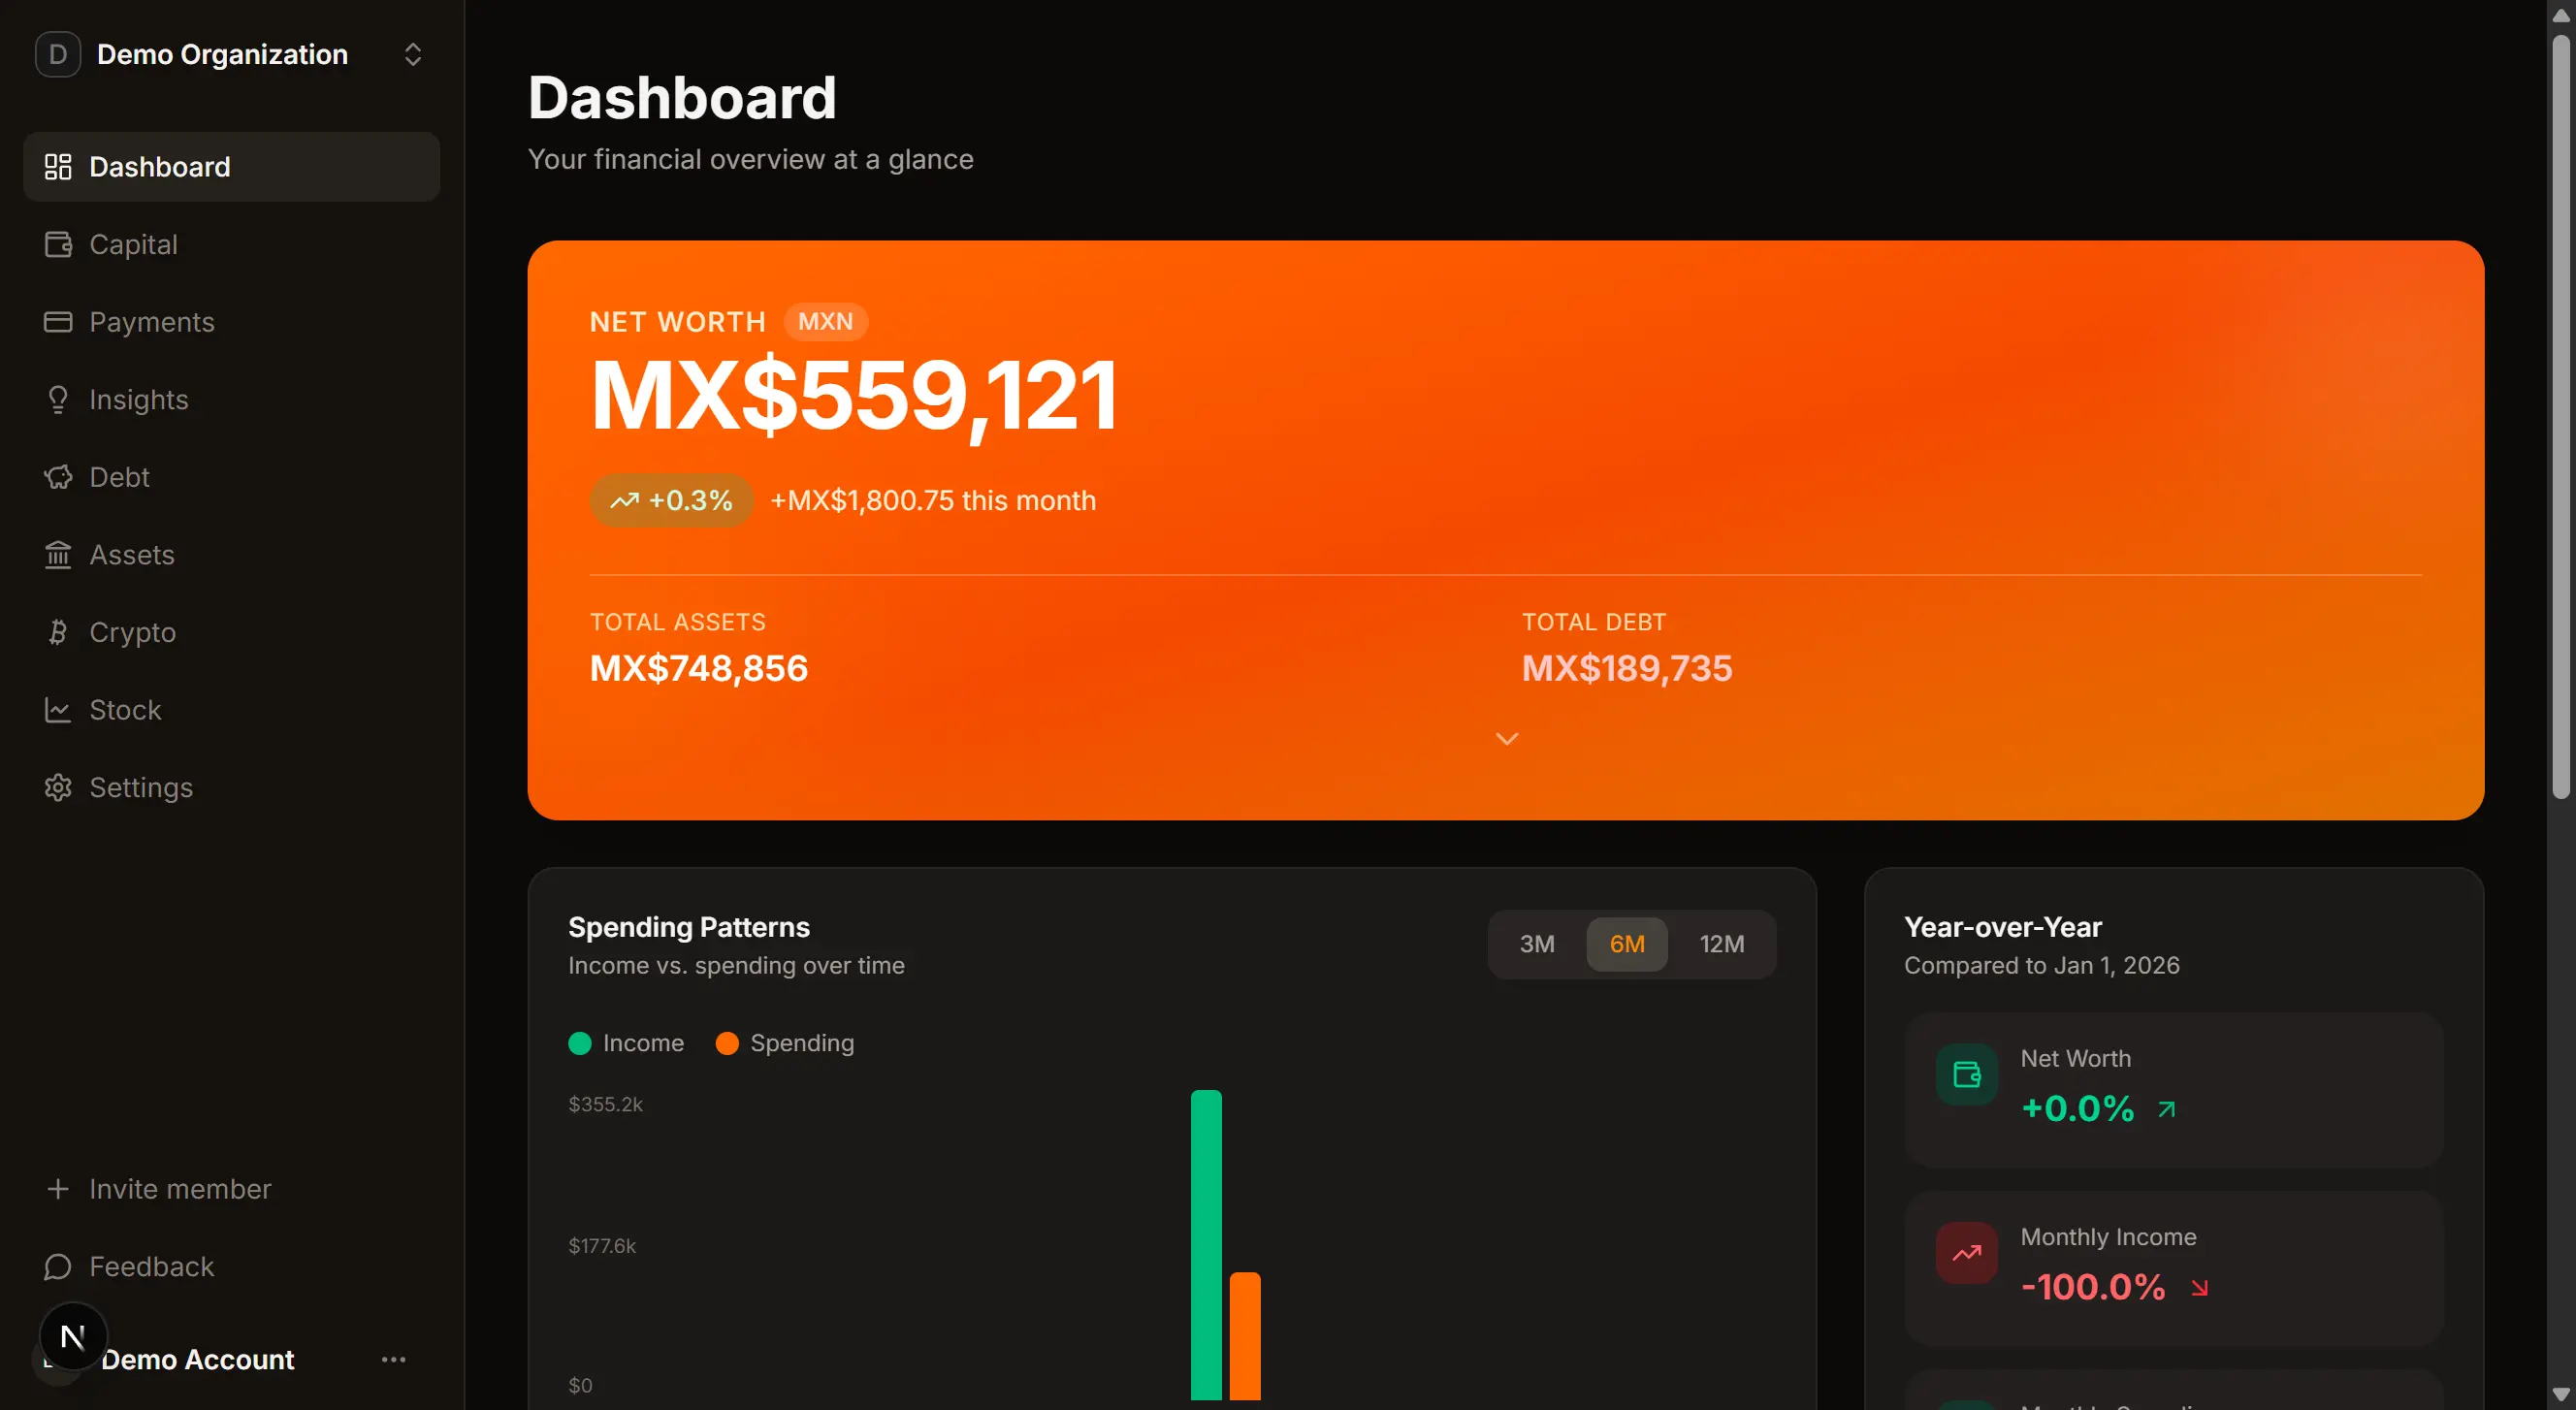Open the Stock section
2576x1410 pixels.
coord(231,710)
